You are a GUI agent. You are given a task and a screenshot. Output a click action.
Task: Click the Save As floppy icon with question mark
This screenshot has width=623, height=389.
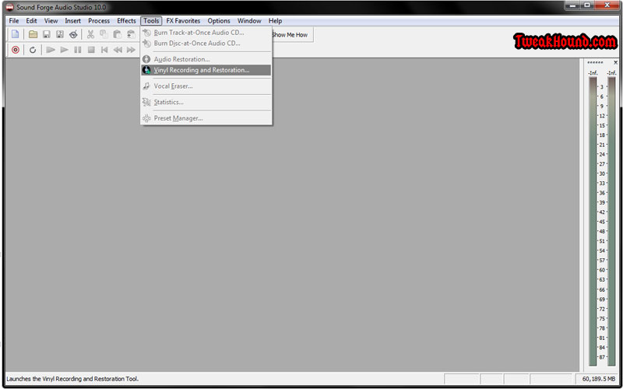60,34
